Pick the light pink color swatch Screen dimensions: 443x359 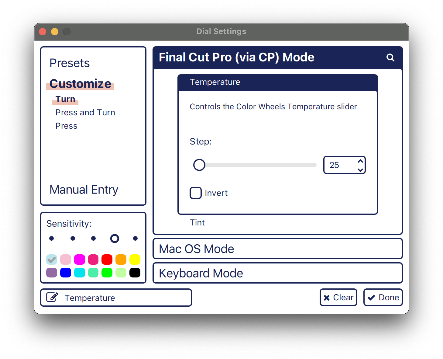[66, 260]
